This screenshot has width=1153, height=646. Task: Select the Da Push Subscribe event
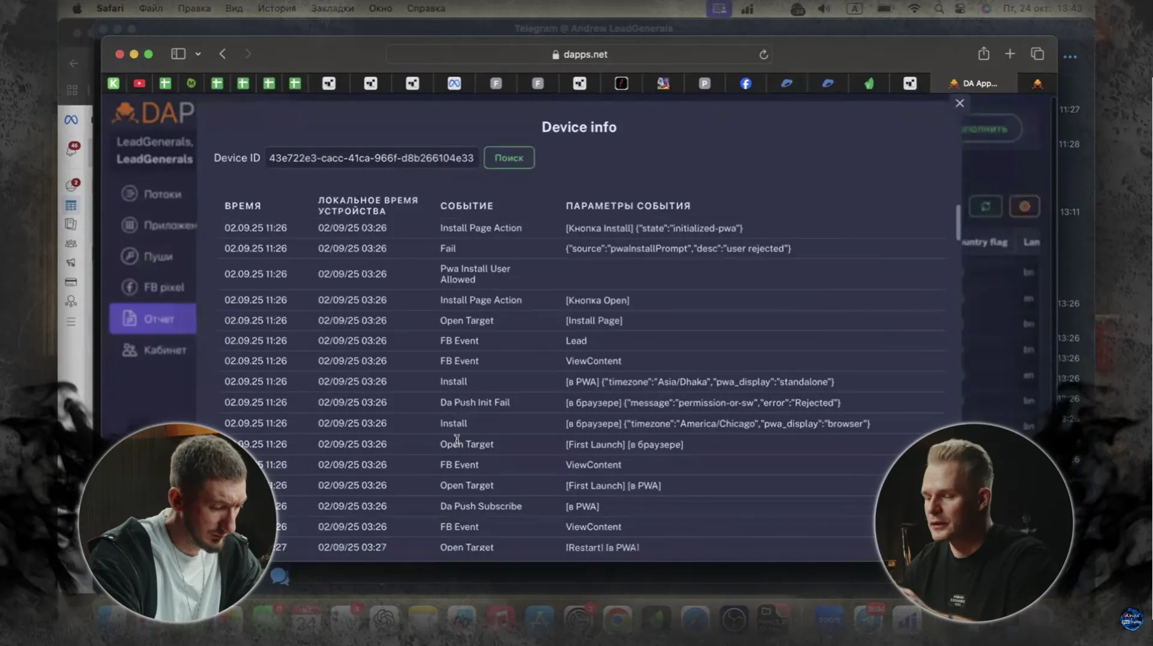[x=480, y=507]
